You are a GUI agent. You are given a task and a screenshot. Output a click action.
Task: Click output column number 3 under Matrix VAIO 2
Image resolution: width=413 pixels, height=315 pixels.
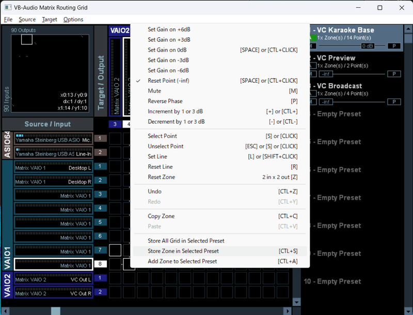(115, 124)
